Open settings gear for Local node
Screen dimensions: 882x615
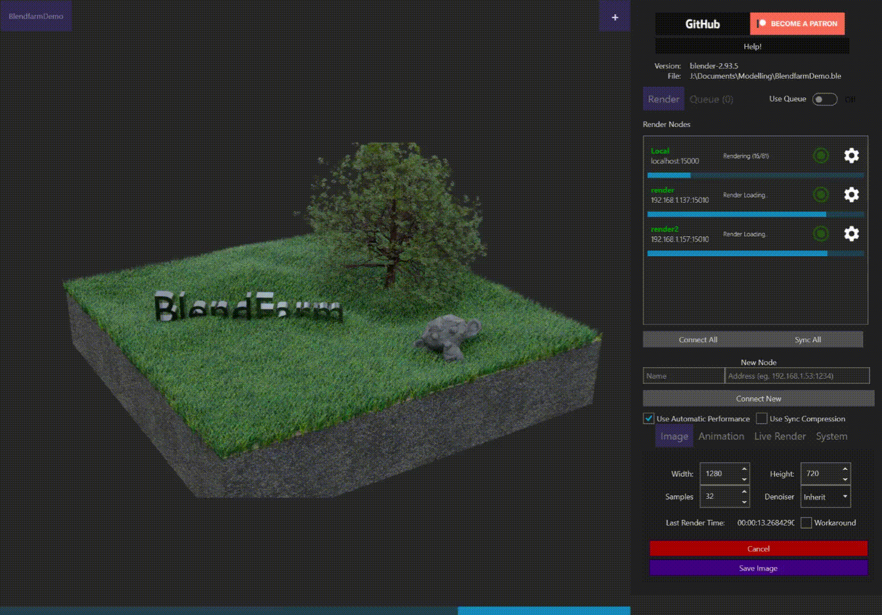pos(851,155)
